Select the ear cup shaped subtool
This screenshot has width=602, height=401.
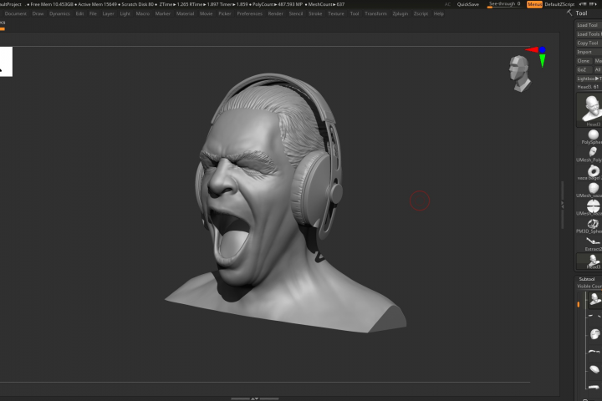594,334
